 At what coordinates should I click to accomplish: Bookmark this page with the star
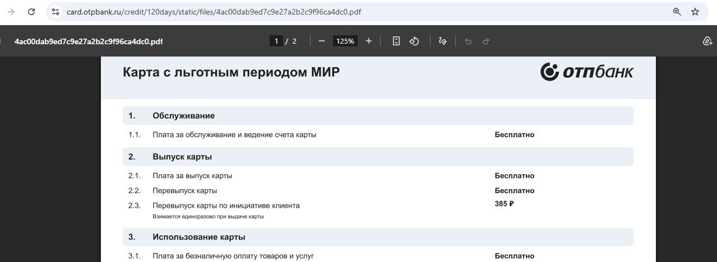(695, 12)
